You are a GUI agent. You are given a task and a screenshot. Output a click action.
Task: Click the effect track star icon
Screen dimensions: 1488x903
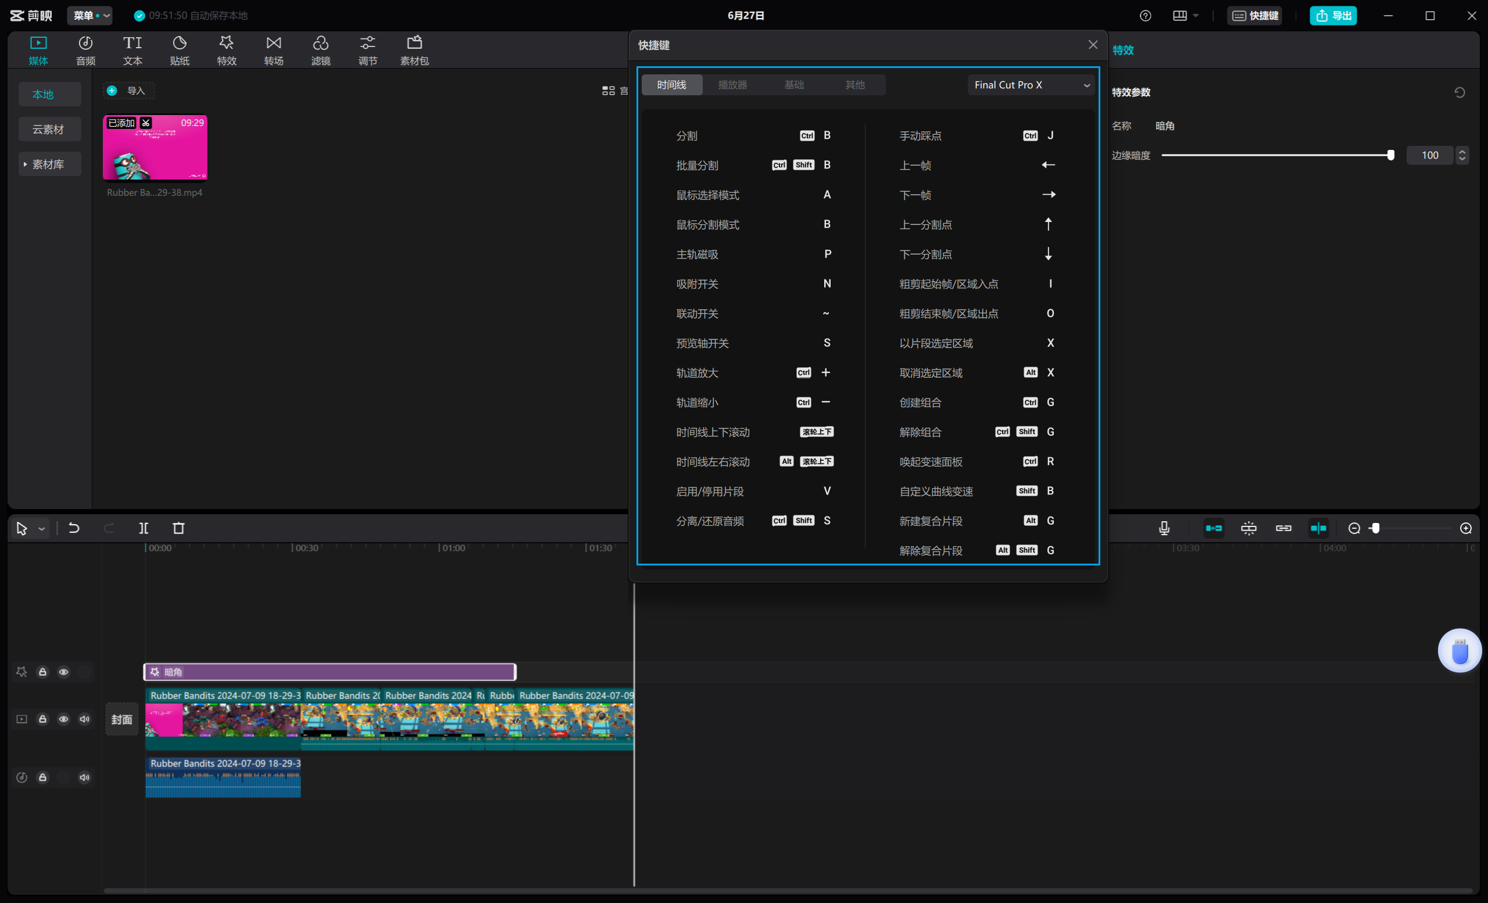22,672
